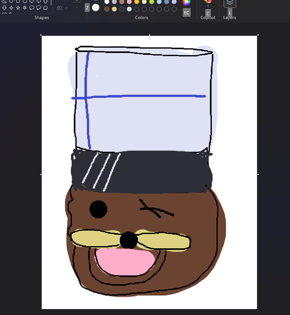Viewport: 290px width, 315px height.
Task: Click the canvas top-right corner handle
Action: [258, 35]
